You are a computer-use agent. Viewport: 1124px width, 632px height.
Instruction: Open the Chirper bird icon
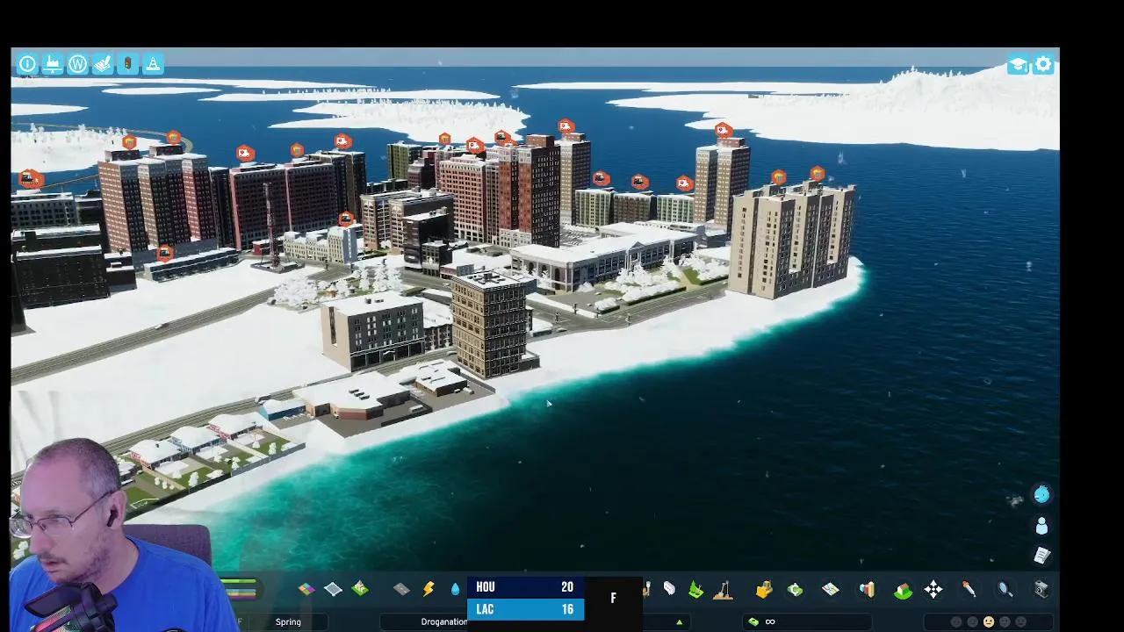(x=1041, y=494)
